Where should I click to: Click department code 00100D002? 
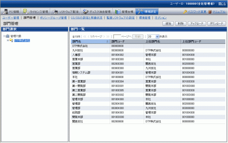click(118, 95)
